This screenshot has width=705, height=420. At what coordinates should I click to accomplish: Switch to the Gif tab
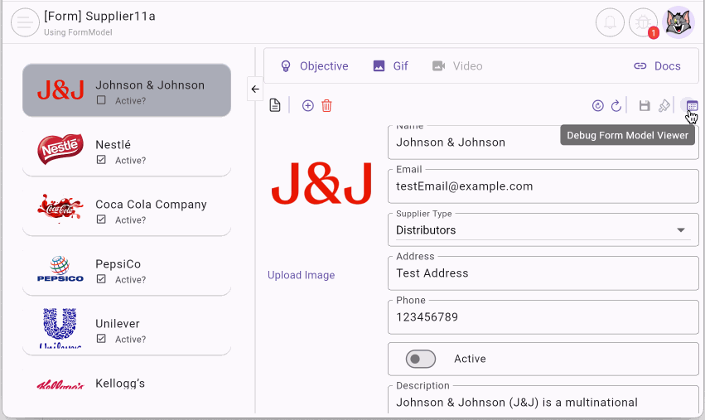[x=390, y=66]
